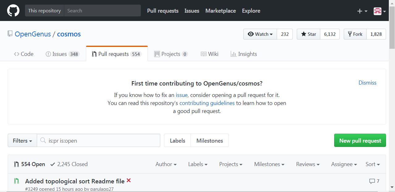Image resolution: width=395 pixels, height=192 pixels.
Task: Click the magnifier icon in filter box
Action: pyautogui.click(x=44, y=140)
